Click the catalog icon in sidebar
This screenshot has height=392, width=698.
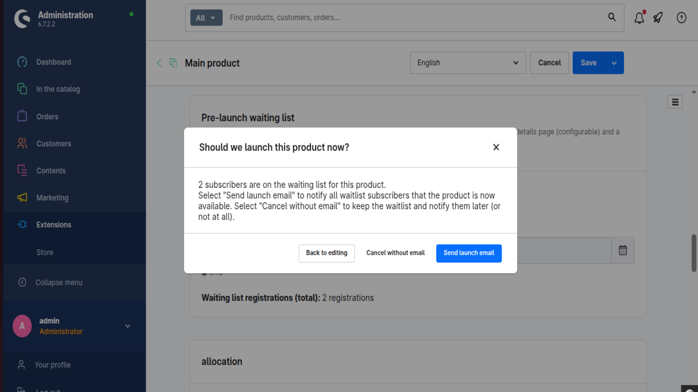point(22,89)
